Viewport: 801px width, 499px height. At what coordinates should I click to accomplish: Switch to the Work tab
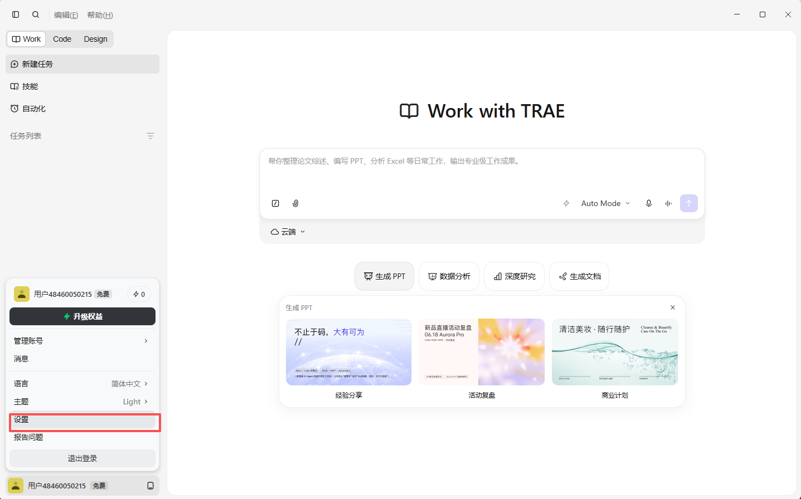(x=26, y=39)
